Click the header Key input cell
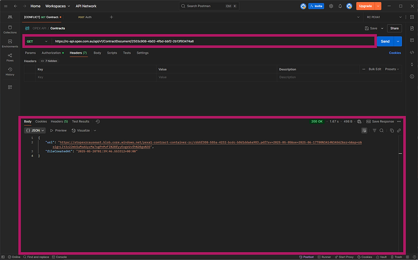The width and height of the screenshot is (418, 260). point(96,77)
